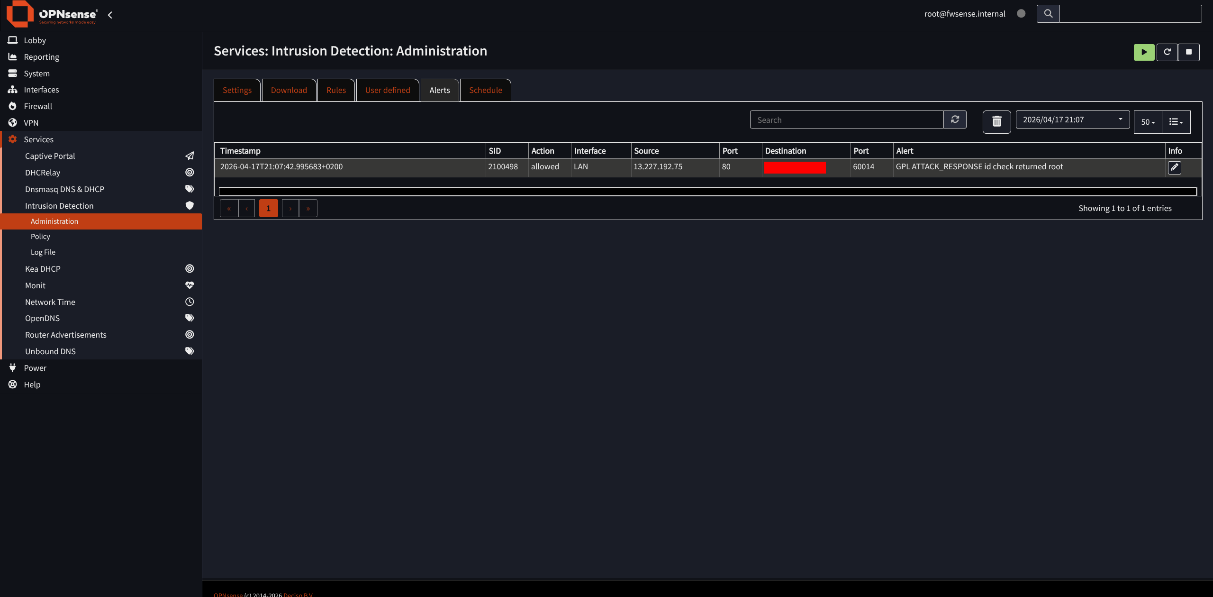Click the Router Advertisements target icon
The width and height of the screenshot is (1213, 597).
click(190, 335)
